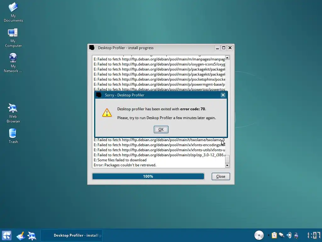Close the Sorry - Desktop Profiler dialog
Image resolution: width=322 pixels, height=242 pixels.
223,95
